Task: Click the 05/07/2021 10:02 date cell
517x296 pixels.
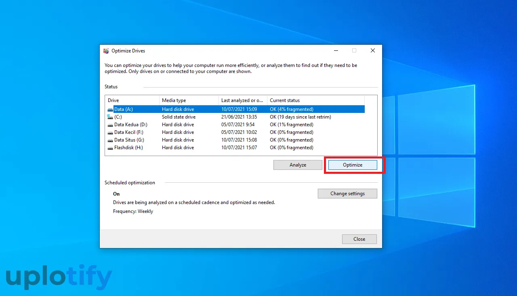Action: click(239, 132)
